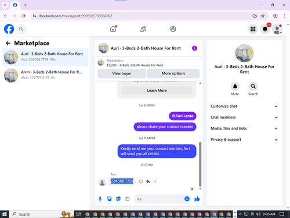Open the Windows notification center
The height and width of the screenshot is (218, 290).
pos(282,214)
